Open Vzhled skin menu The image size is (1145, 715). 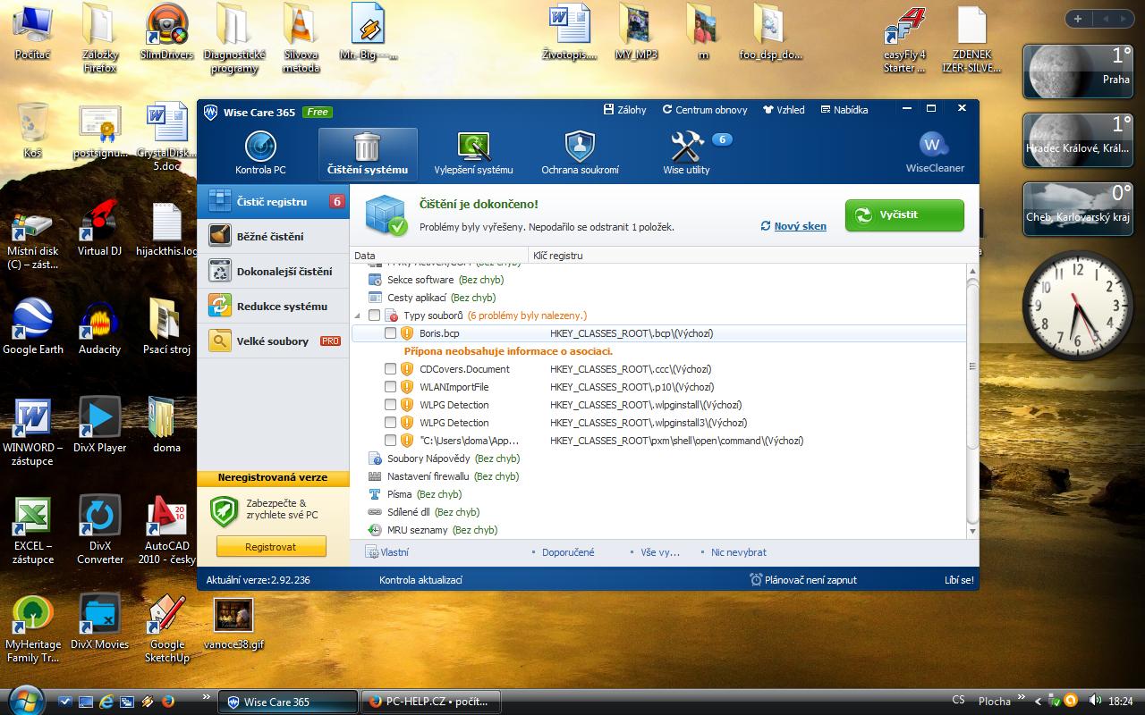coord(784,110)
